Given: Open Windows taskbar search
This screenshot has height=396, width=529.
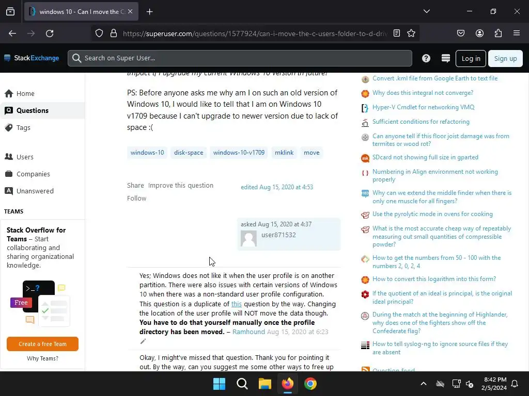Looking at the screenshot, I should pos(242,384).
